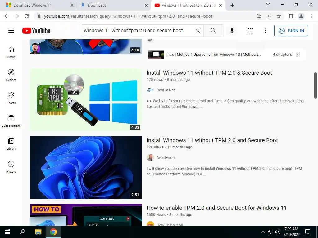Open Library in the sidebar
The height and width of the screenshot is (238, 318).
click(x=11, y=144)
